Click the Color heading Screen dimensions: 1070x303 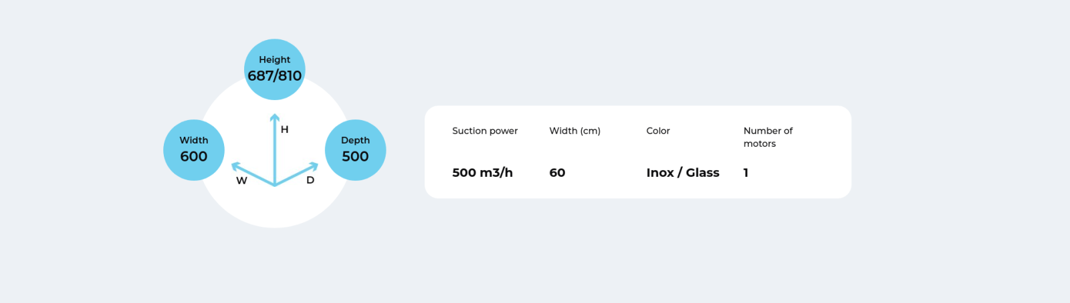click(x=658, y=131)
